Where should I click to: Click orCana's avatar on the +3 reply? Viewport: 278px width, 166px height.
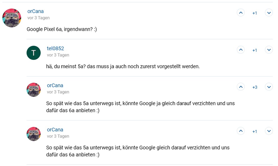click(34, 90)
